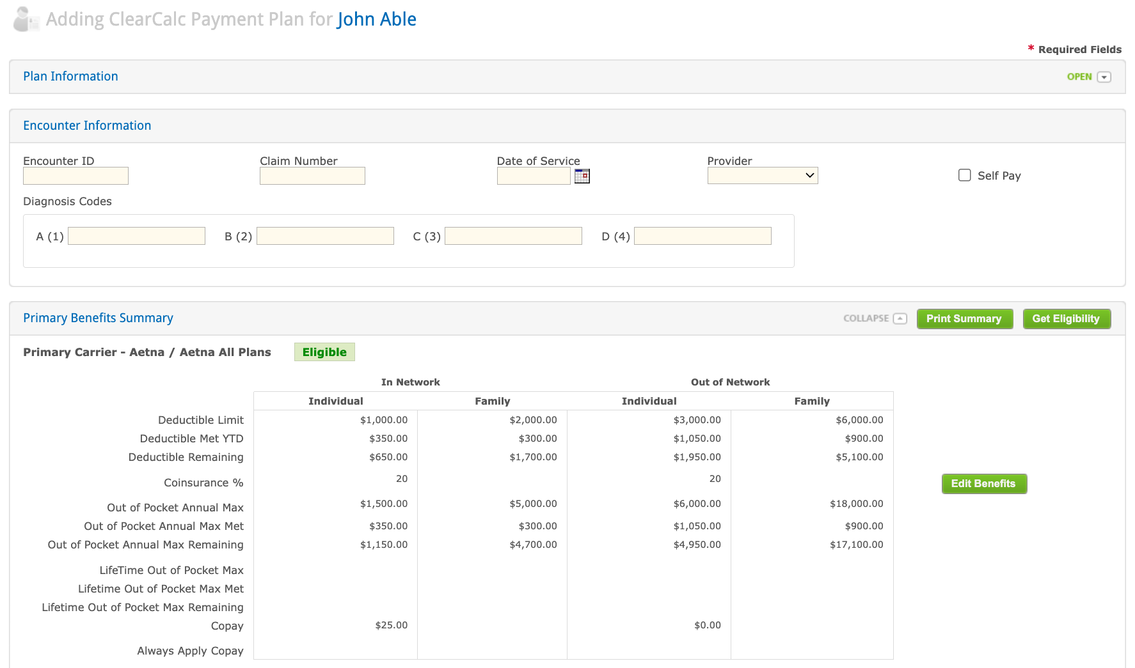Select diagnosis code field A (1)
1135x668 pixels.
(136, 235)
